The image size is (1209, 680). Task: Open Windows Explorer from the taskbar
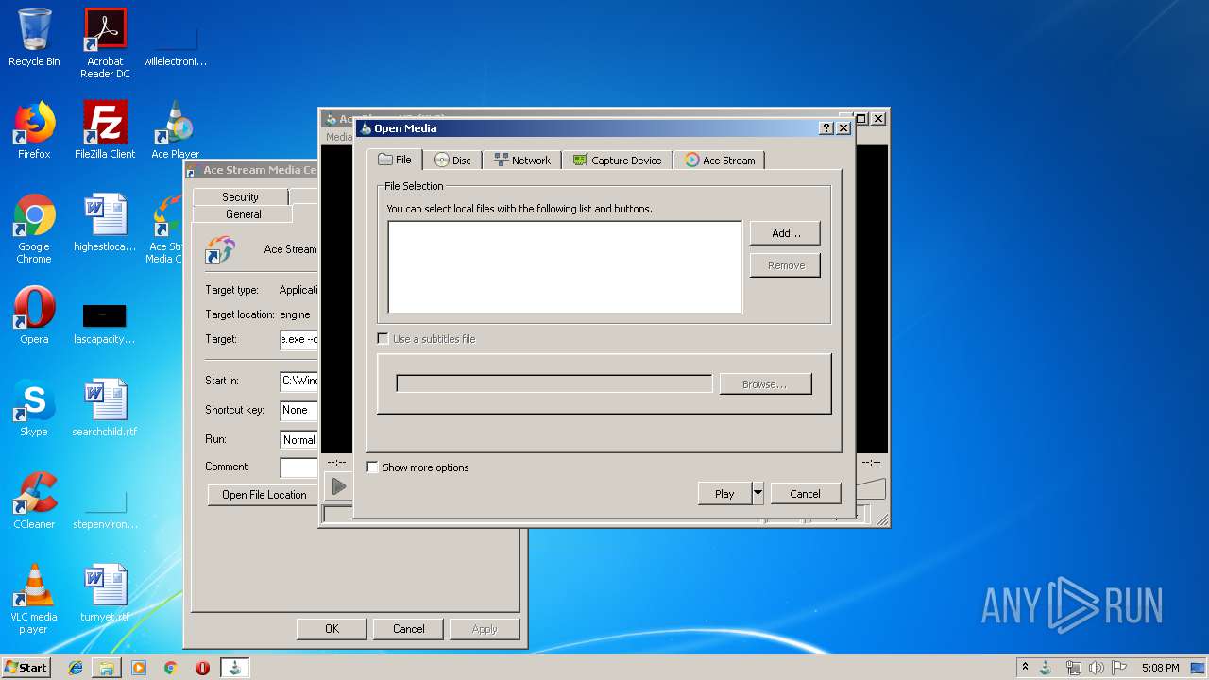tap(107, 668)
